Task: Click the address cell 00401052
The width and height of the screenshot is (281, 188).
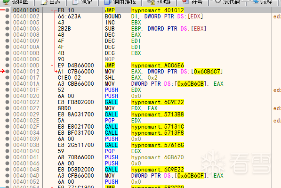Action: 26,181
